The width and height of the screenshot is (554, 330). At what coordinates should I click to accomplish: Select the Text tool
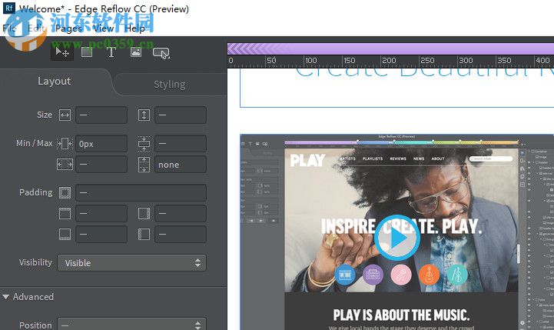pos(111,52)
